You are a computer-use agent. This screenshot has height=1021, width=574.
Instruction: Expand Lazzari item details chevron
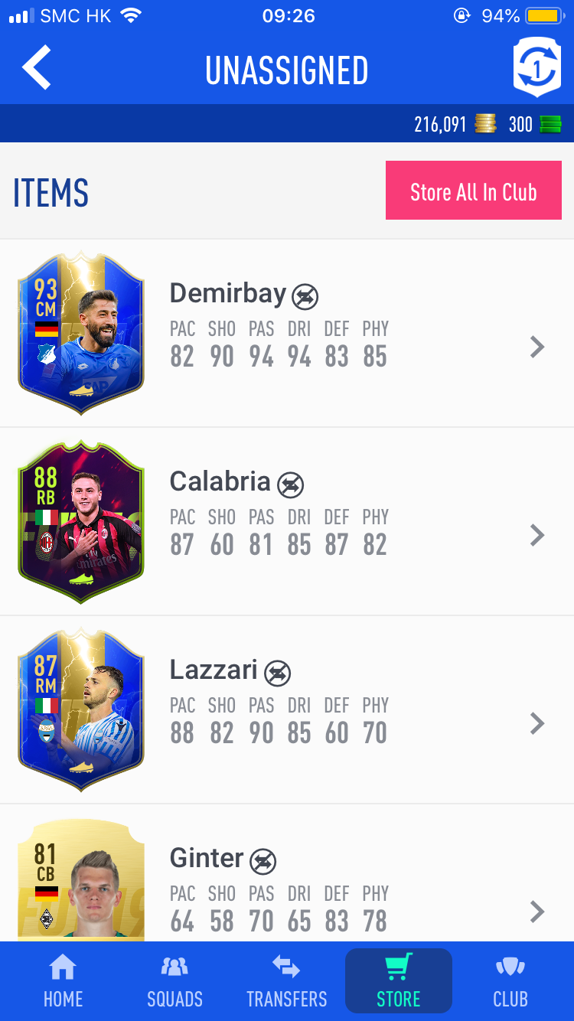(x=537, y=723)
